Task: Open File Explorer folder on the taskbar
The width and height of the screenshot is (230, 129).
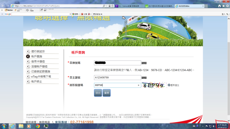Action: pos(21,126)
